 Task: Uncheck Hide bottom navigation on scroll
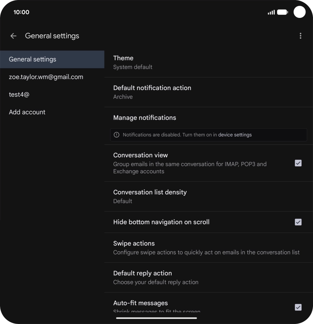(298, 222)
